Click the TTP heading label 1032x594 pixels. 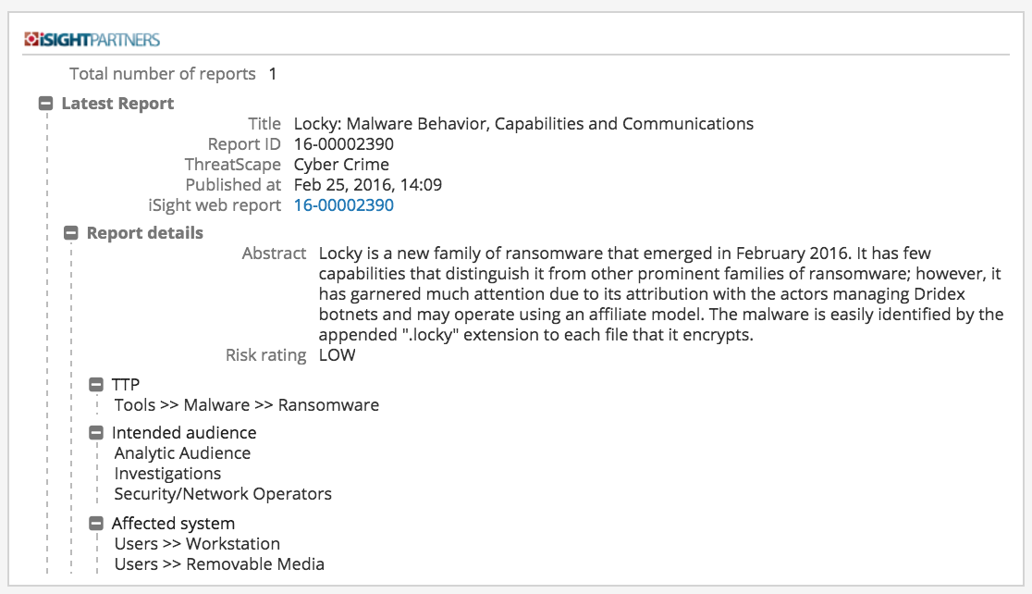(126, 385)
